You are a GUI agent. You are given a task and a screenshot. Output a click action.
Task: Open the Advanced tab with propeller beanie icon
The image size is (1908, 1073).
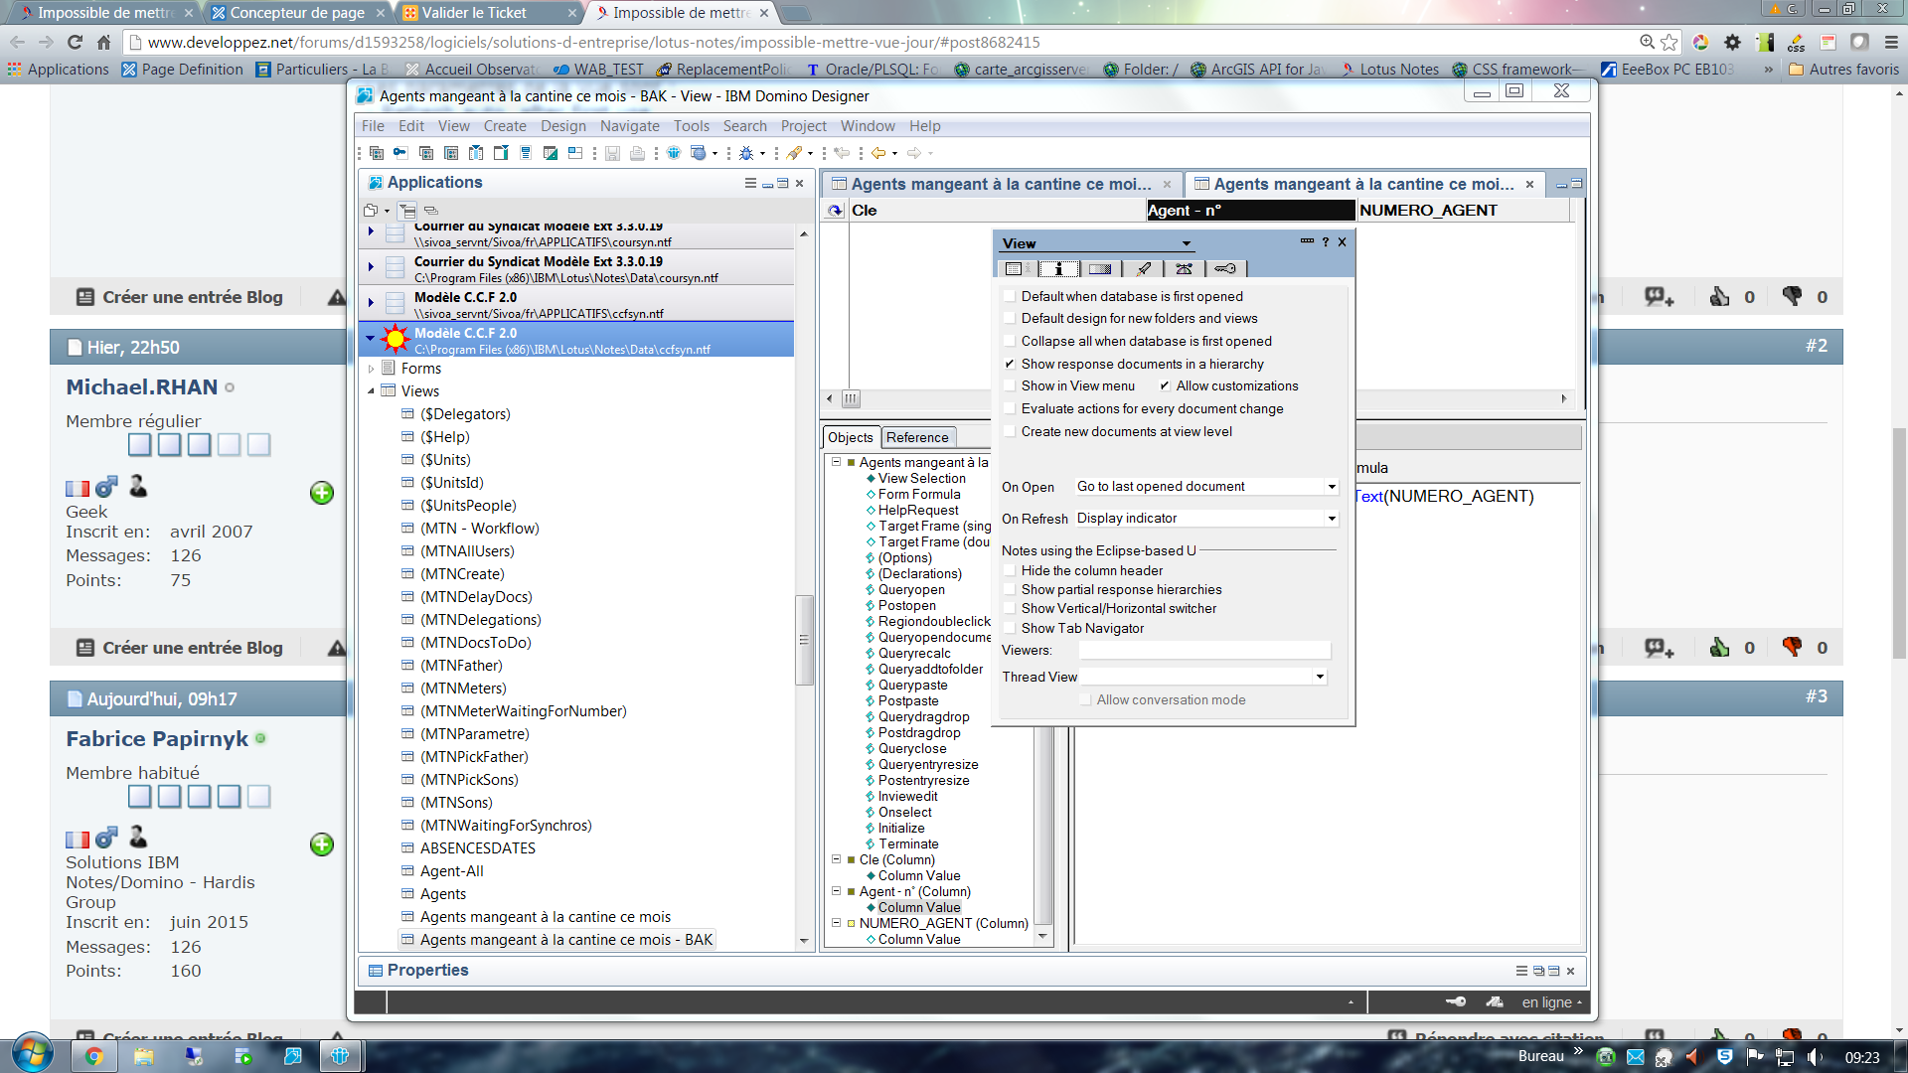[1184, 268]
